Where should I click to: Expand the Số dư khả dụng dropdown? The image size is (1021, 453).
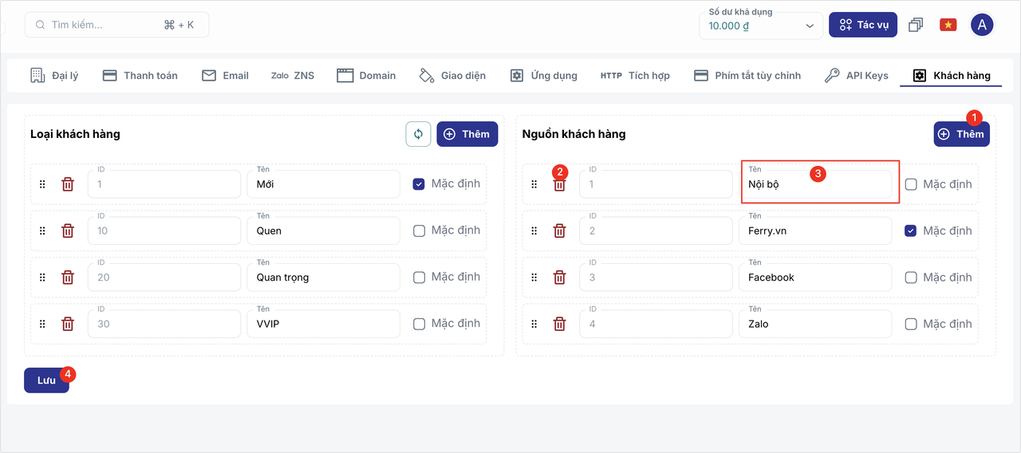(761, 26)
